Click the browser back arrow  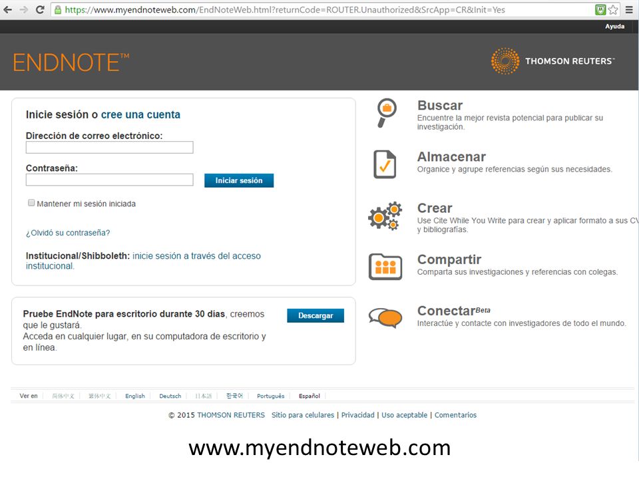[8, 9]
